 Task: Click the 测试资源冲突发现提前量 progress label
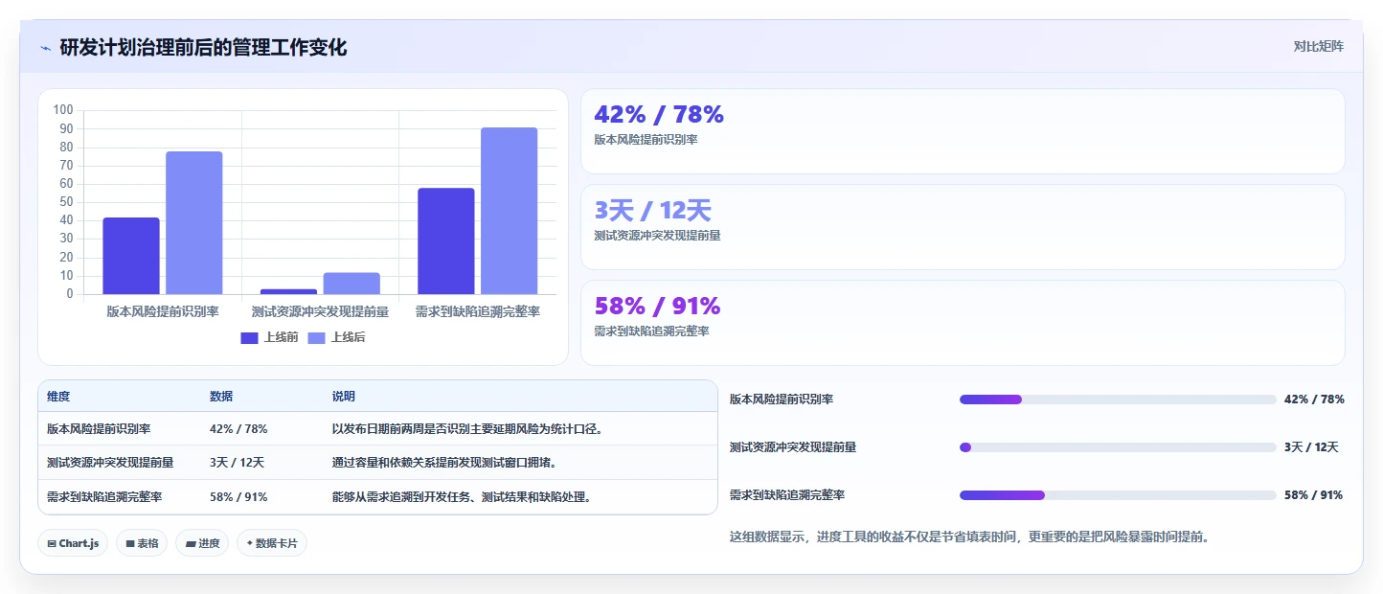click(x=793, y=447)
